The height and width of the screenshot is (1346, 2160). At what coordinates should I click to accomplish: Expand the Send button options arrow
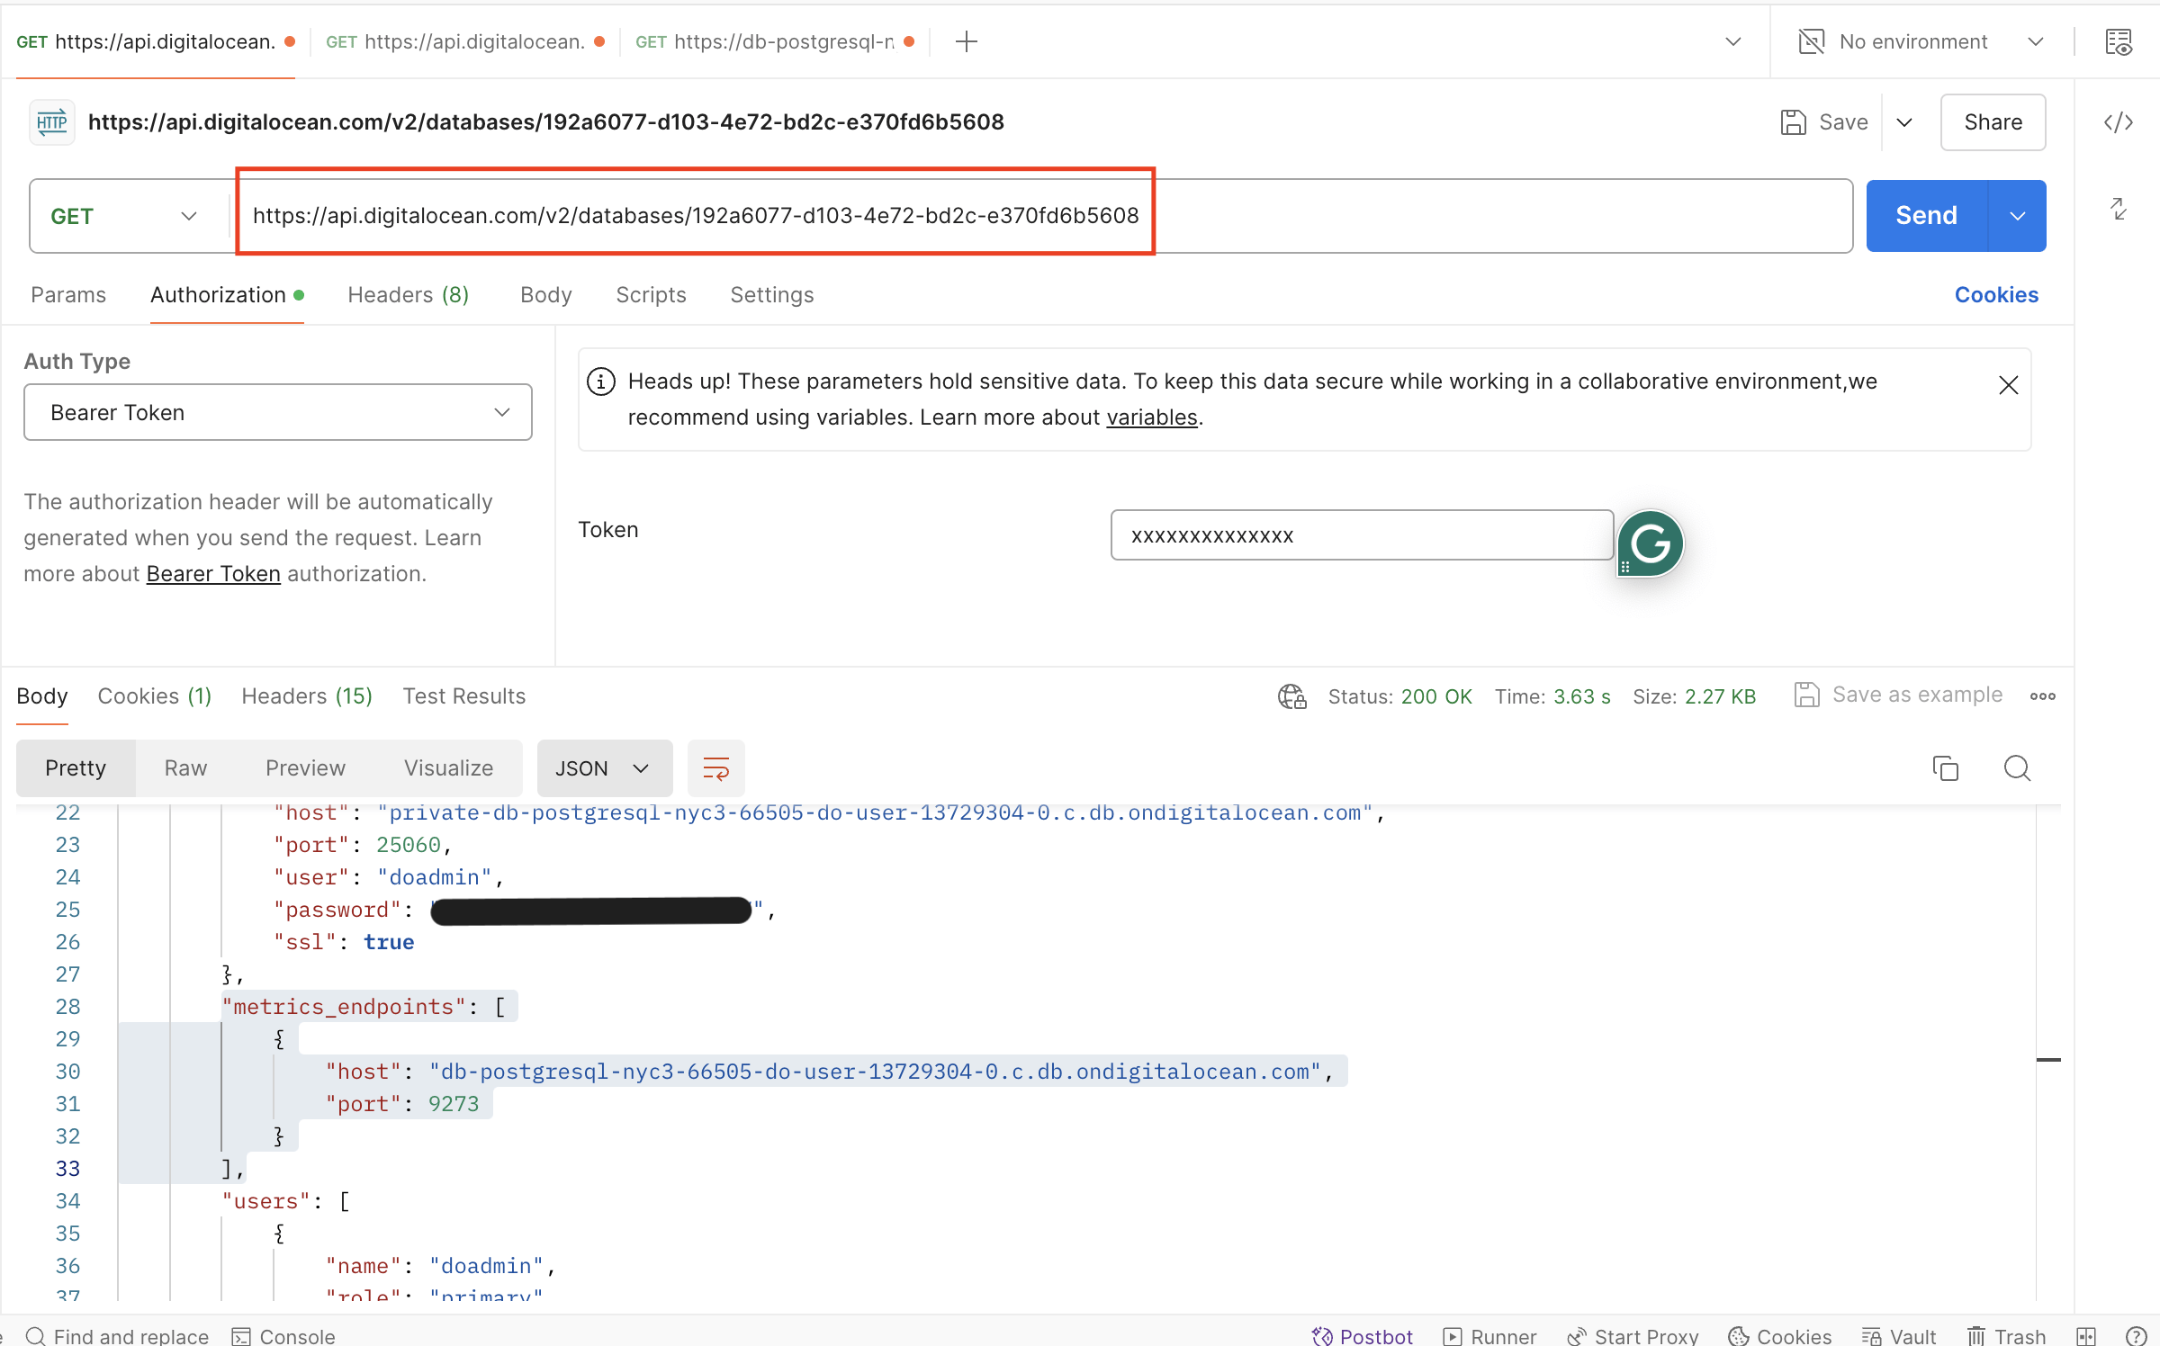click(x=2017, y=216)
